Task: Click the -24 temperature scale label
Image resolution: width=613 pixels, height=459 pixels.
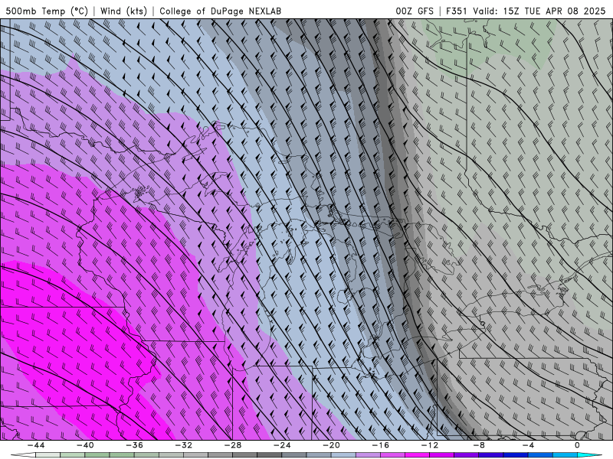Action: [x=282, y=445]
